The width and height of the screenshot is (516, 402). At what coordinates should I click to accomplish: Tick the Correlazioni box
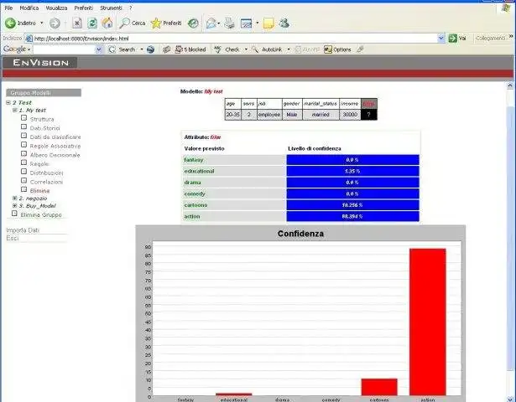(x=23, y=180)
